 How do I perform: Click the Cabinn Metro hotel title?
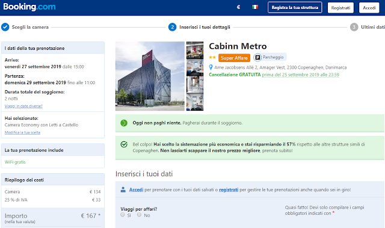(x=238, y=46)
